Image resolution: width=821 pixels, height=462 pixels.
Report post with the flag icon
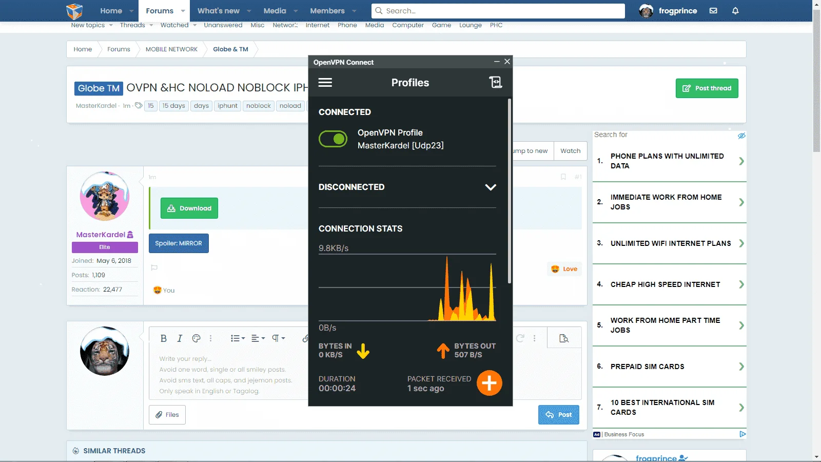coord(154,267)
